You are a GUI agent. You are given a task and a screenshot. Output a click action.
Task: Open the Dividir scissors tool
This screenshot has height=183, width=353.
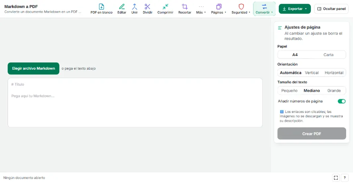[x=148, y=9]
